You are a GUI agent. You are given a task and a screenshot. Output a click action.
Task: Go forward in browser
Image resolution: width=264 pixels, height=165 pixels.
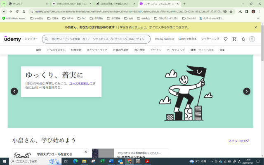pos(11,12)
